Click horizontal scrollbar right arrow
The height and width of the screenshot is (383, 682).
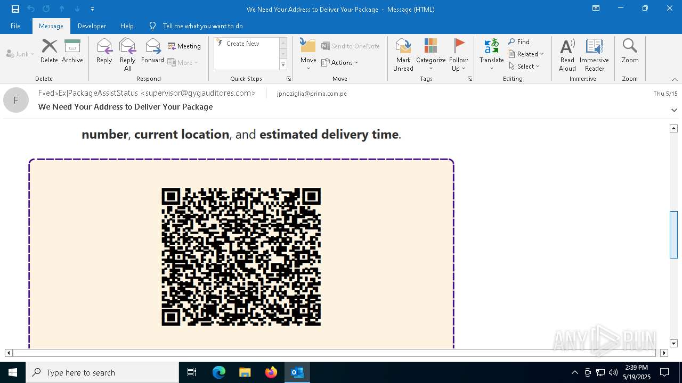[664, 353]
